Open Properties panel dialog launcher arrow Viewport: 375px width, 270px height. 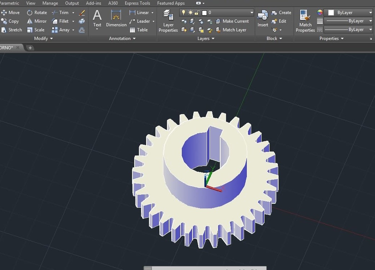coord(371,39)
